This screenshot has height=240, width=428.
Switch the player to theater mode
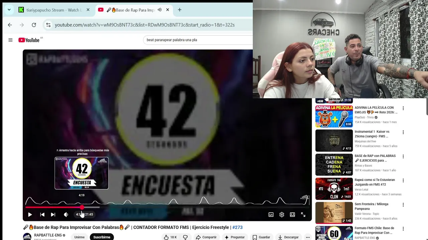point(293,215)
